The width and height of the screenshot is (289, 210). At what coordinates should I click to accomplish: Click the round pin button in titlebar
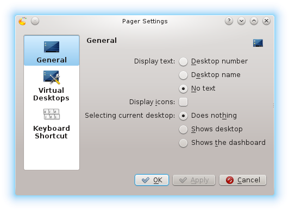tap(35, 21)
